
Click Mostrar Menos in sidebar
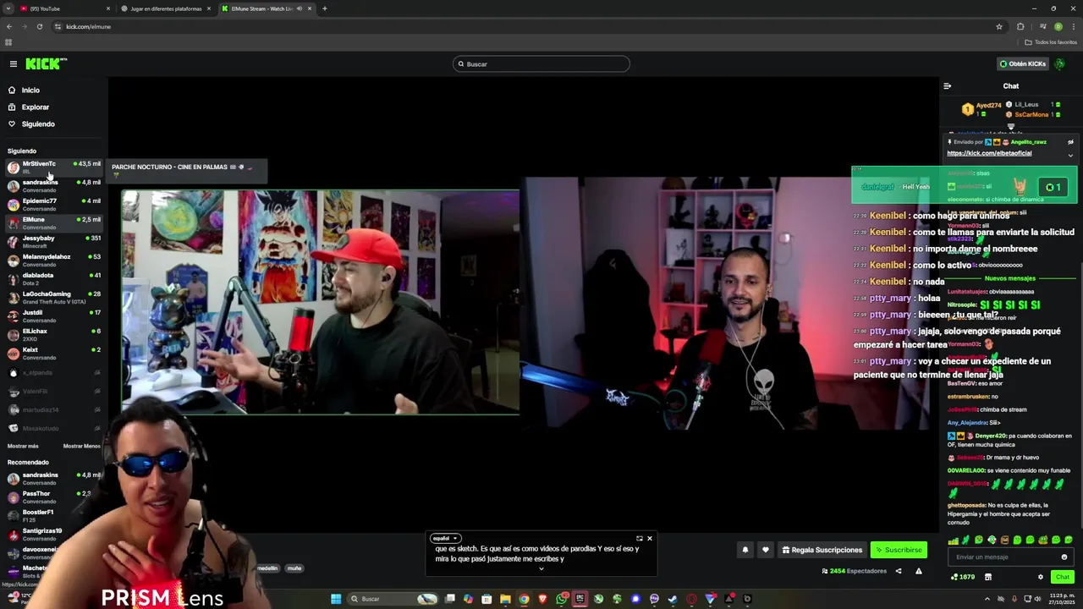[81, 446]
